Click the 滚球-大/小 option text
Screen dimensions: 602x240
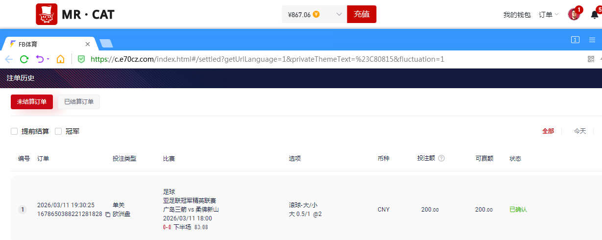pyautogui.click(x=303, y=205)
